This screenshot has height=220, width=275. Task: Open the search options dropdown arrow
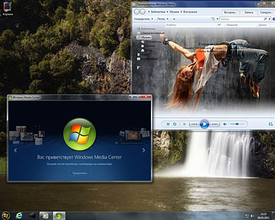(x=269, y=19)
